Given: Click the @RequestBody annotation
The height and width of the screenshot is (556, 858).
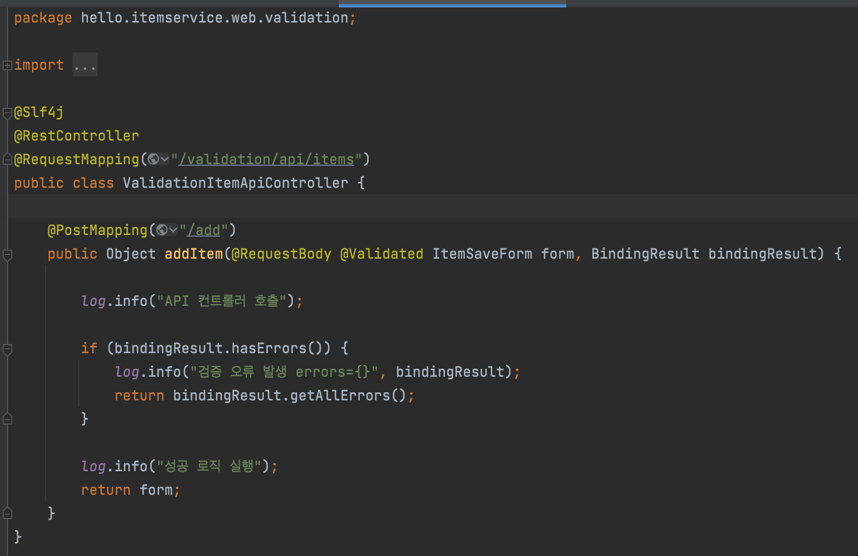Looking at the screenshot, I should [282, 254].
